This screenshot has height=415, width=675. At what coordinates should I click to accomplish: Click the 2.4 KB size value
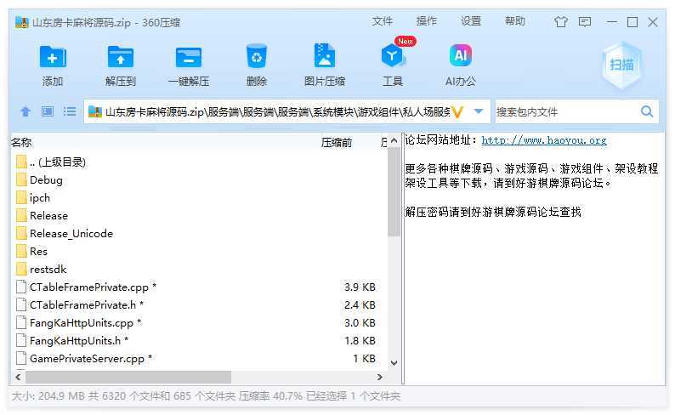click(x=360, y=304)
